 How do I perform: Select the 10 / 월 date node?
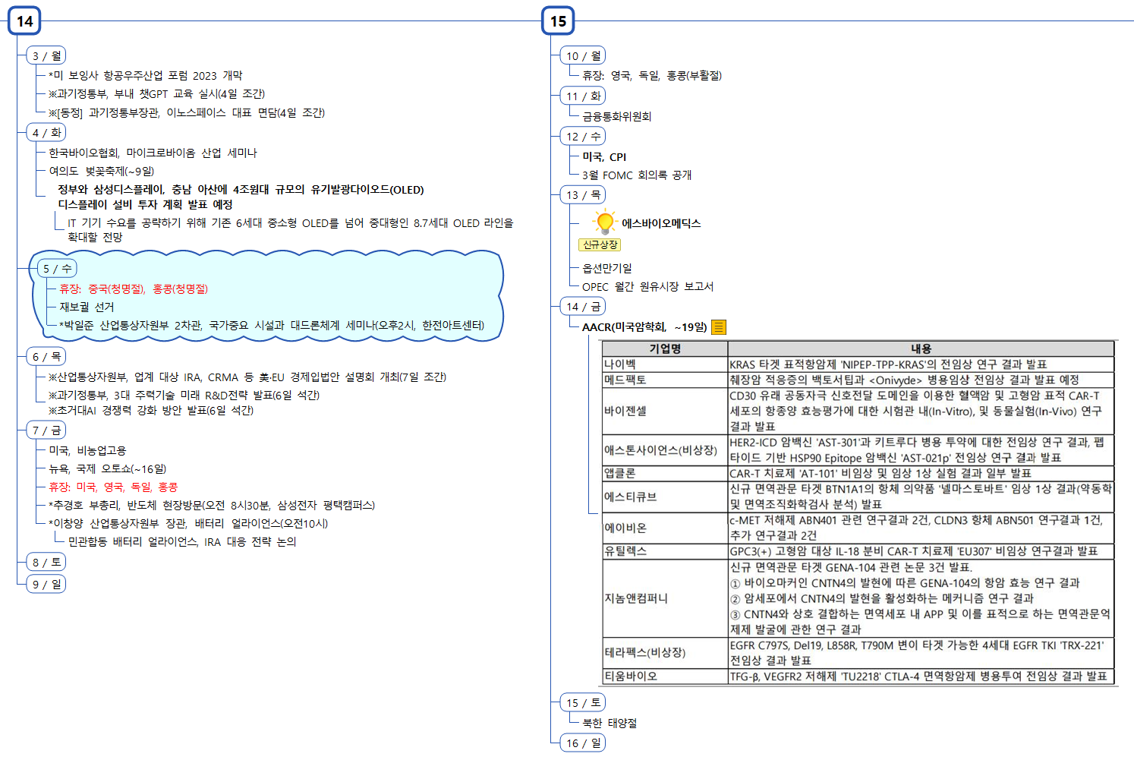(x=583, y=55)
